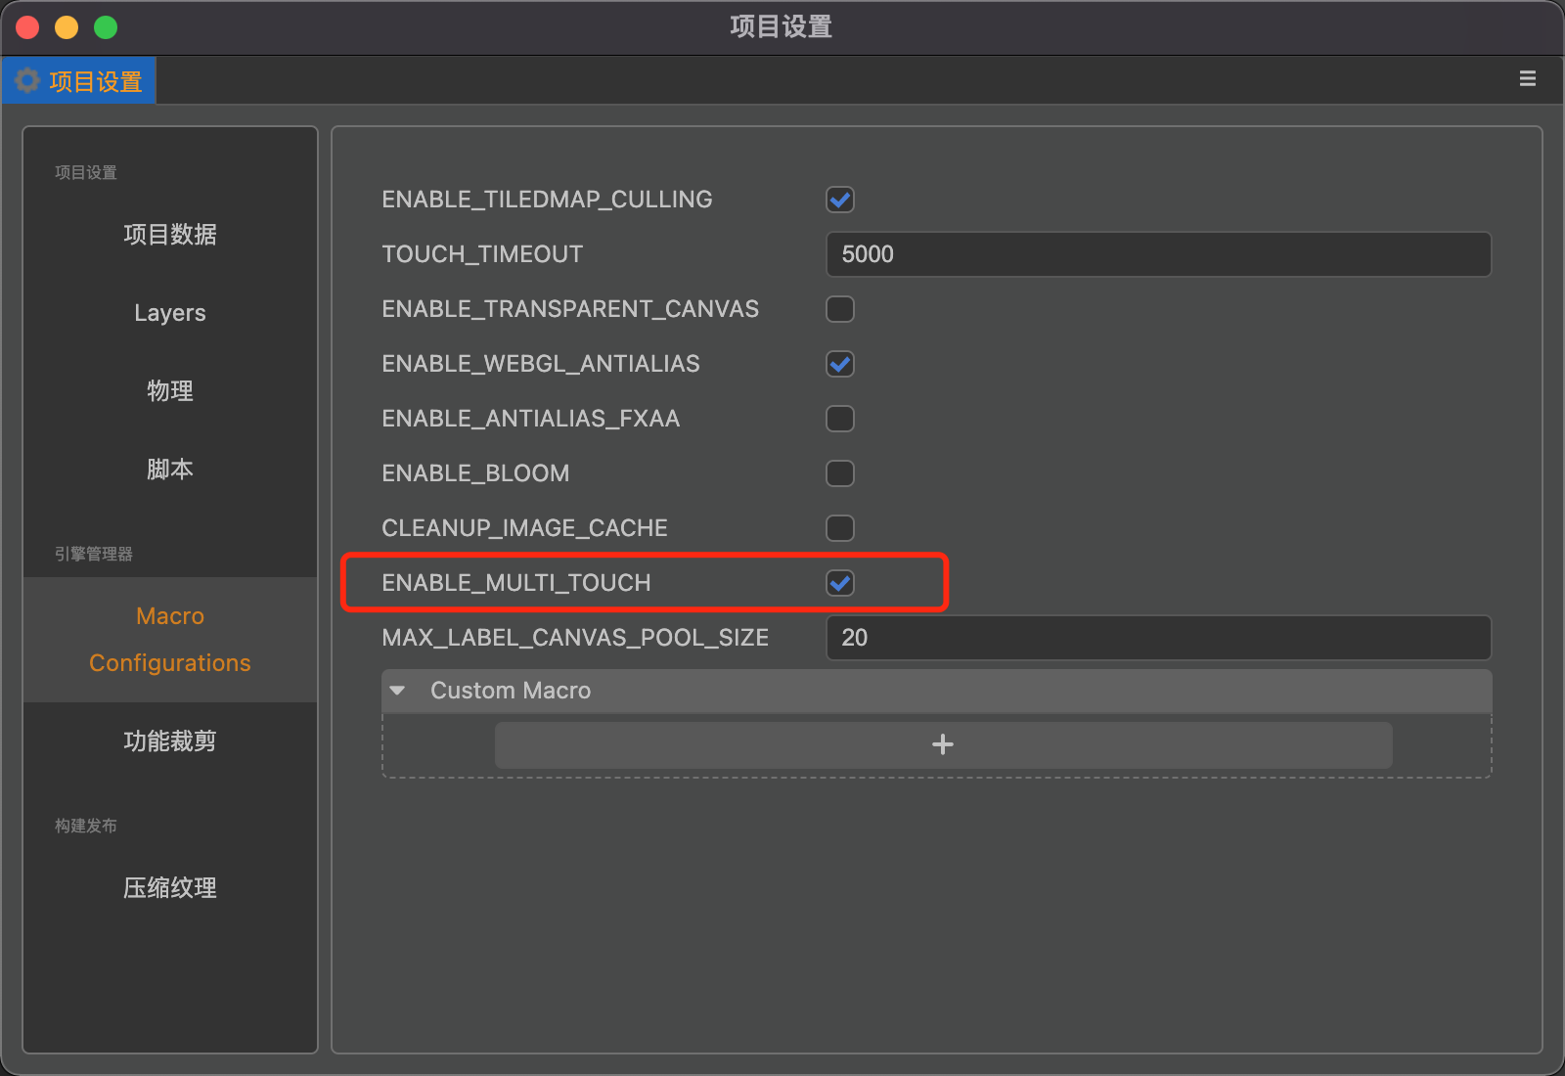
Task: Click the 构建发布 group heading
Action: coord(86,826)
